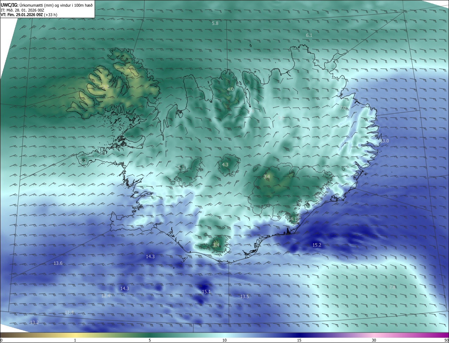Viewport: 449px width, 343px height.
Task: Click the color scale tick label 0
Action: (1, 340)
